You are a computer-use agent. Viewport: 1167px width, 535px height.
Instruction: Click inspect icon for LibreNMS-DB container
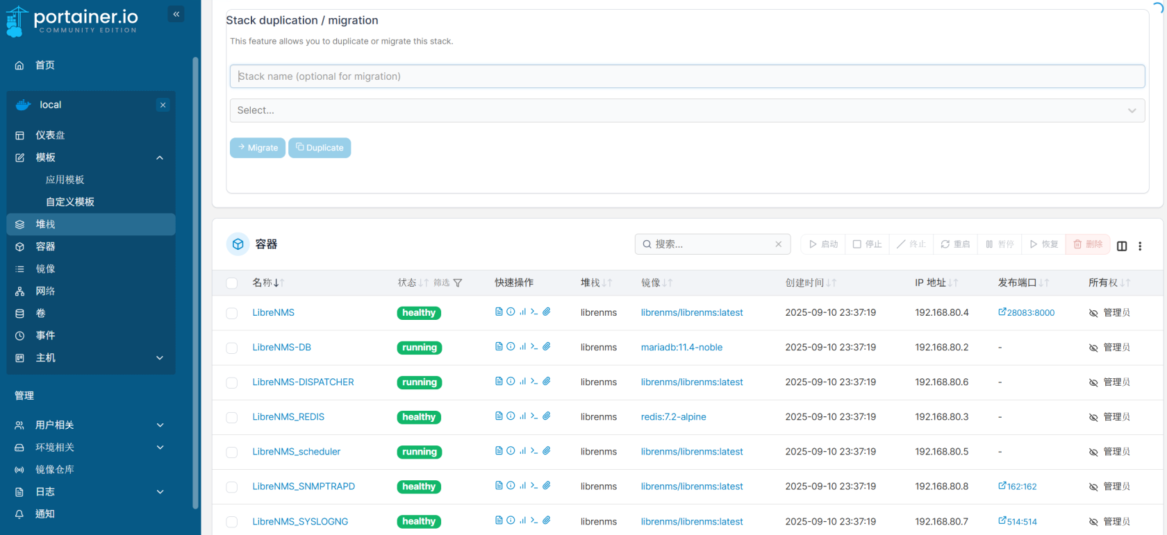(511, 346)
